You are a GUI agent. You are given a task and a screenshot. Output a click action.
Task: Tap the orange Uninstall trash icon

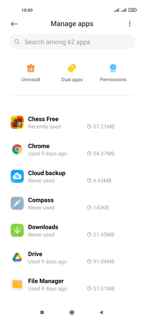point(31,68)
